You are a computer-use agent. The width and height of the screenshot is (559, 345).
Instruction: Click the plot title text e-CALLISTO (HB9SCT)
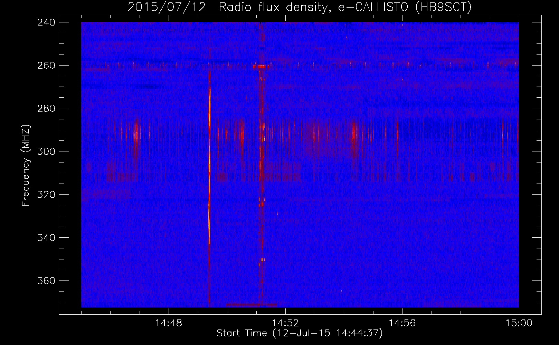click(405, 7)
